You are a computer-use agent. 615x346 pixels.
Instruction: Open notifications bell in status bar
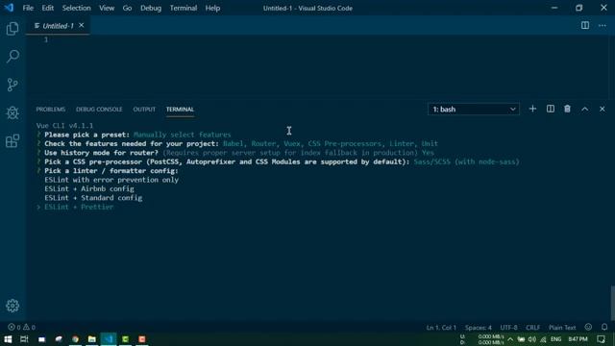(604, 327)
